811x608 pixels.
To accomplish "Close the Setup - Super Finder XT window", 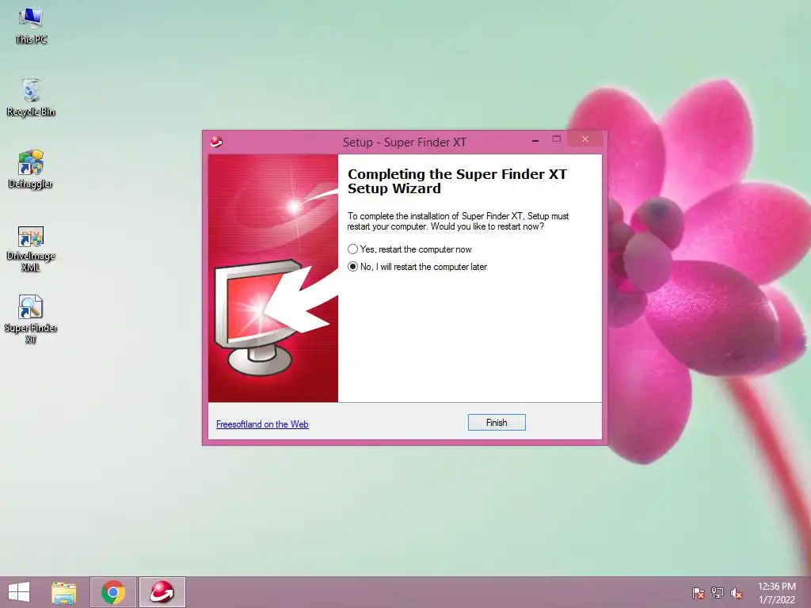I will 585,139.
